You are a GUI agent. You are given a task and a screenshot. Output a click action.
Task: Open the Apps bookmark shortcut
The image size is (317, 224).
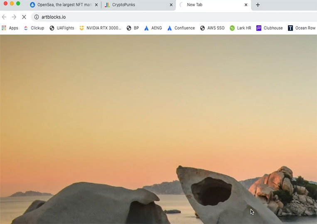[x=10, y=28]
